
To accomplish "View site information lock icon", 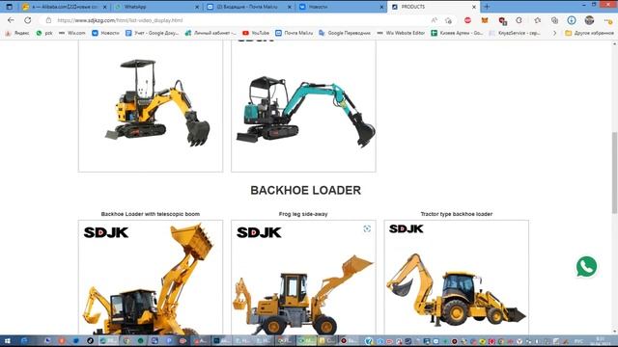I will (48, 20).
